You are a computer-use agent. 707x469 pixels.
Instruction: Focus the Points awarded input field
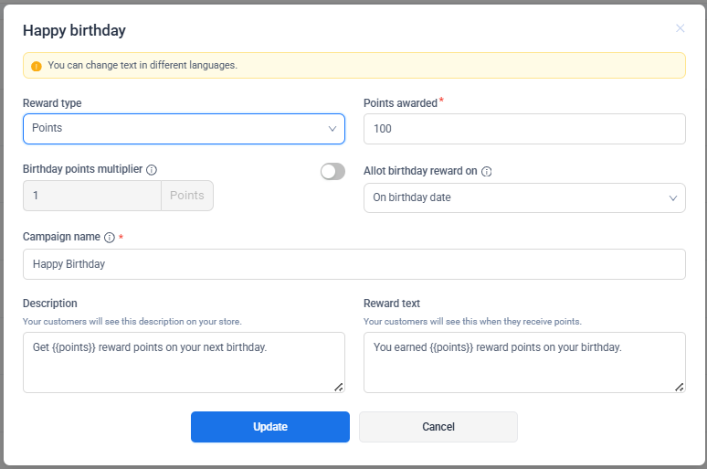[523, 129]
